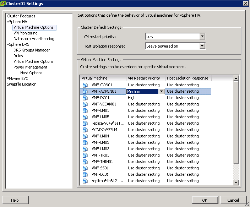
Task: Click the Cancel button
Action: 233,200
